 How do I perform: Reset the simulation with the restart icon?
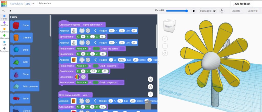click(222, 11)
